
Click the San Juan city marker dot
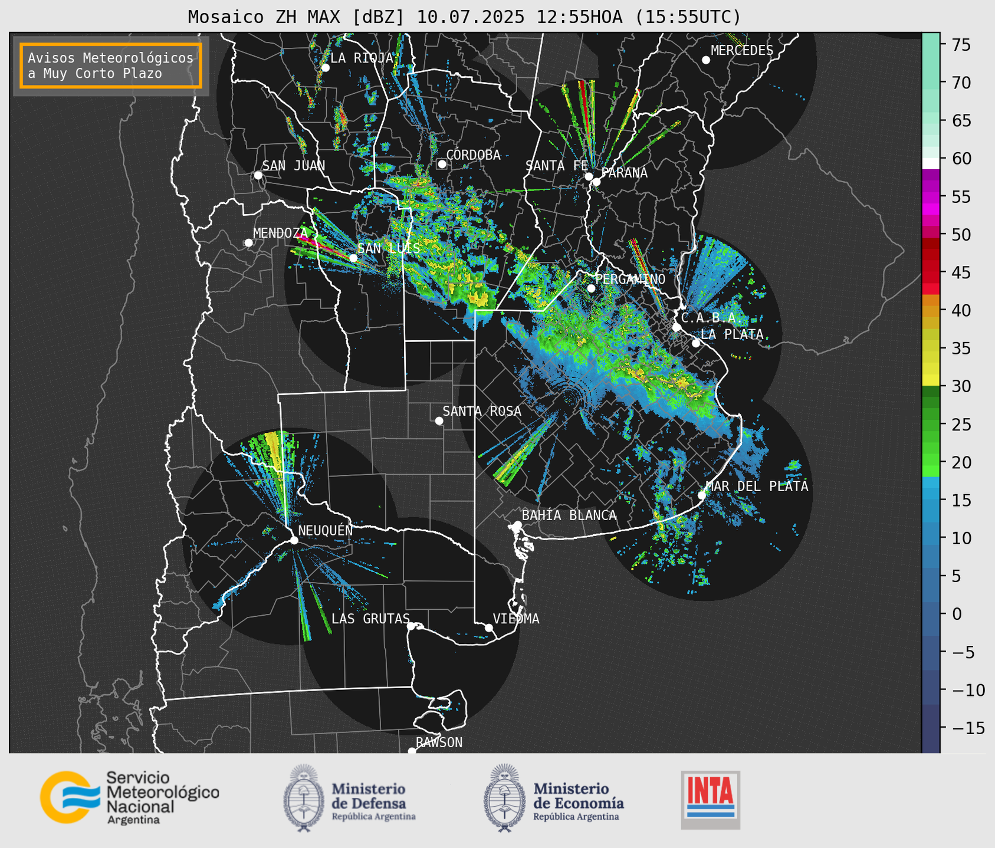coord(258,175)
